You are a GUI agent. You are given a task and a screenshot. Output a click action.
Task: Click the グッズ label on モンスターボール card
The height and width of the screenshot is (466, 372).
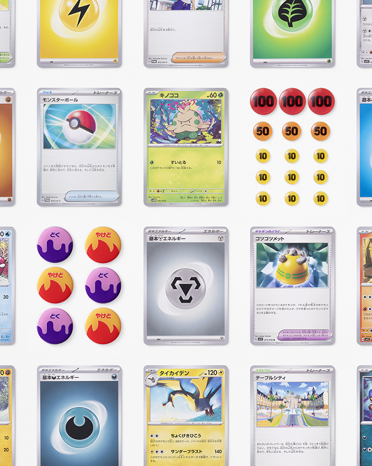[x=47, y=93]
